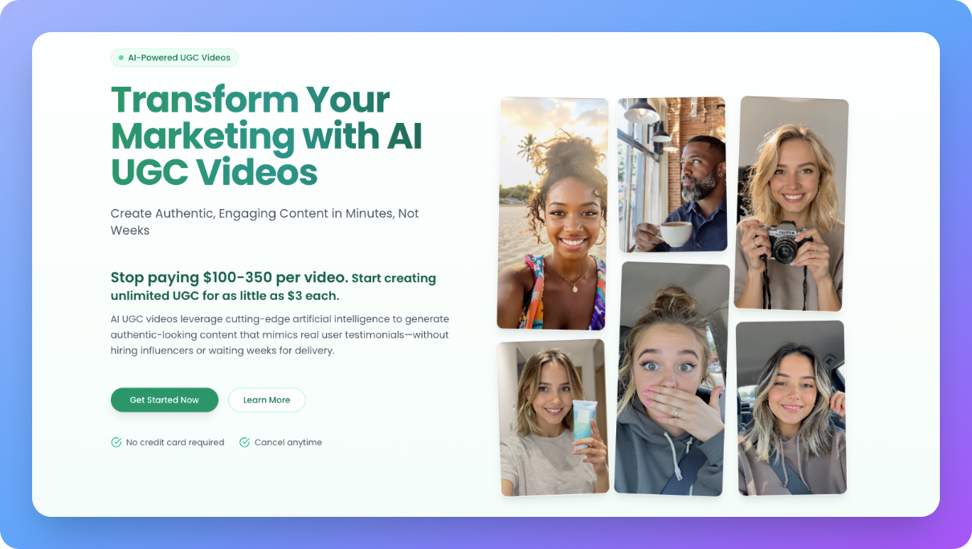Select the woman holding skincare product thumbnail
Image resolution: width=972 pixels, height=549 pixels.
pos(554,416)
